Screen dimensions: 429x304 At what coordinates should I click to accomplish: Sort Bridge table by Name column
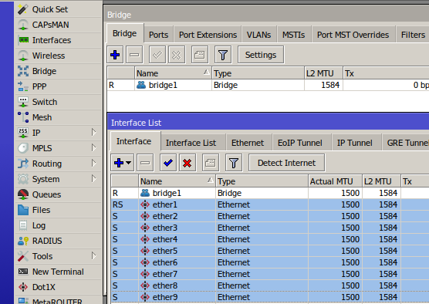(x=173, y=73)
